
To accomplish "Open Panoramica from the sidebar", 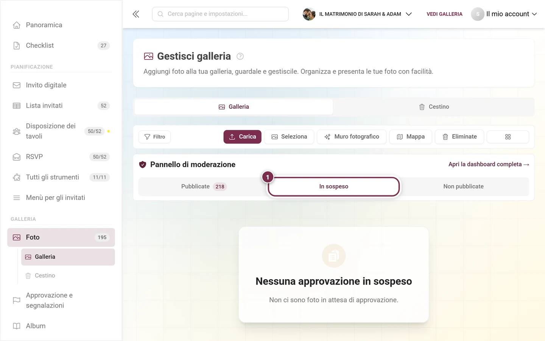I will [61, 25].
